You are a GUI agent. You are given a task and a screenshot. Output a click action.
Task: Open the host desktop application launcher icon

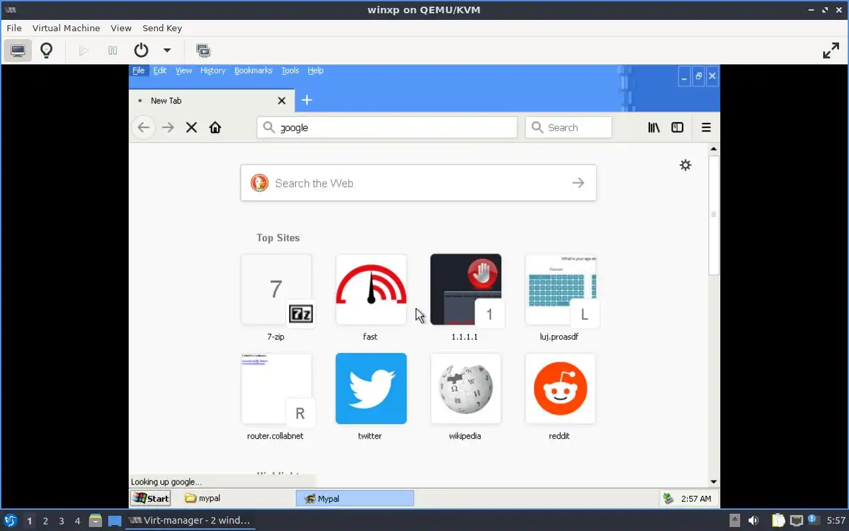10,520
